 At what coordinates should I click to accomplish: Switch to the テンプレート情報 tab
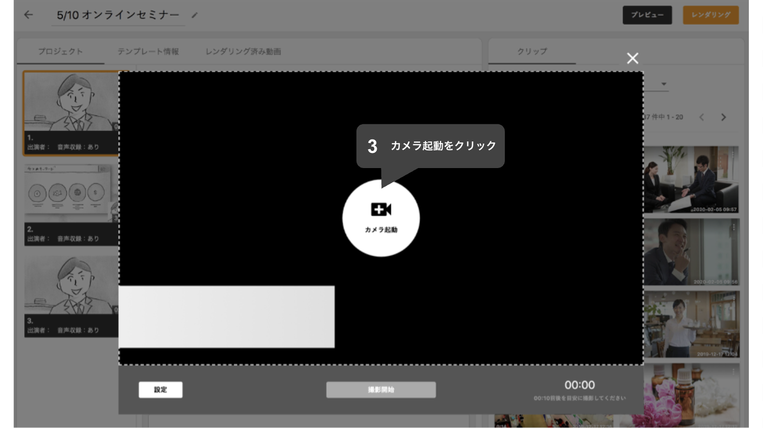[149, 51]
